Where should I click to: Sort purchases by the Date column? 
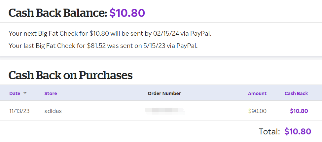(15, 93)
